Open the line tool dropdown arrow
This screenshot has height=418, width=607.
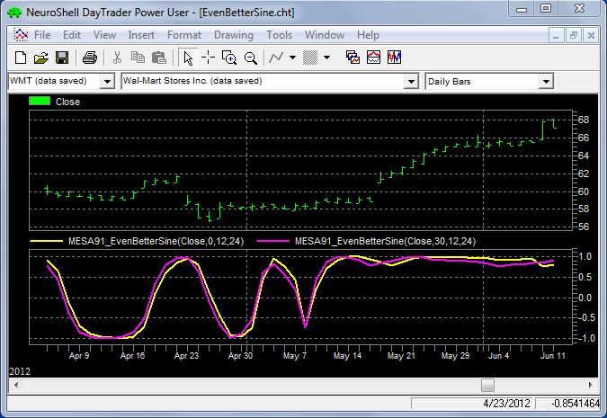[292, 58]
